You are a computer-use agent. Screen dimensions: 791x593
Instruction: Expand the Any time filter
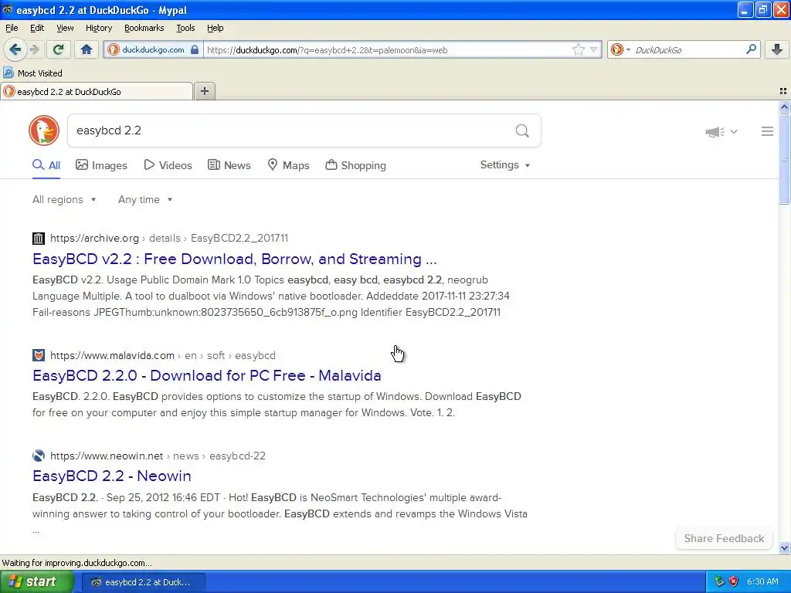[145, 200]
